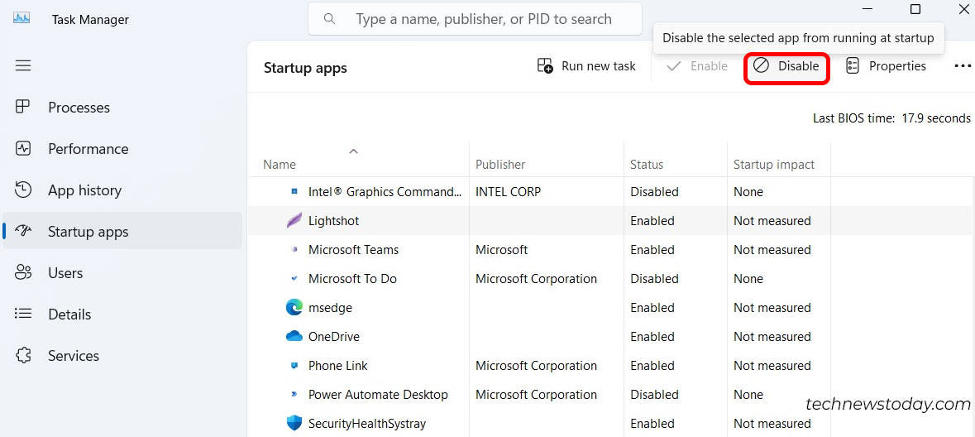Select the Startup apps tab
Screen dimensions: 975x437
[122, 232]
